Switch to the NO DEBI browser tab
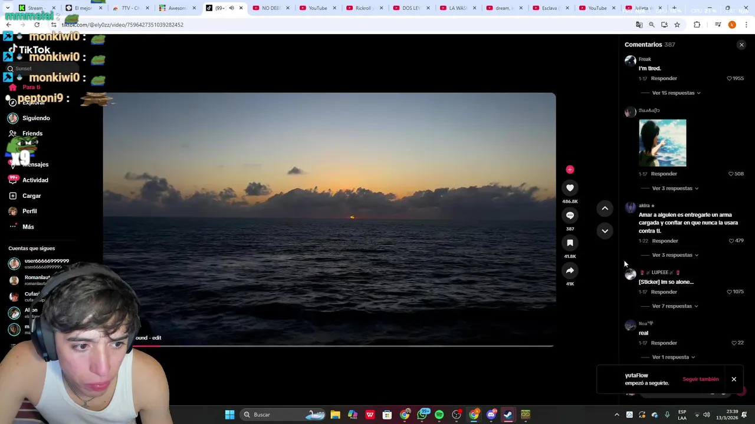The height and width of the screenshot is (424, 755). click(x=271, y=8)
